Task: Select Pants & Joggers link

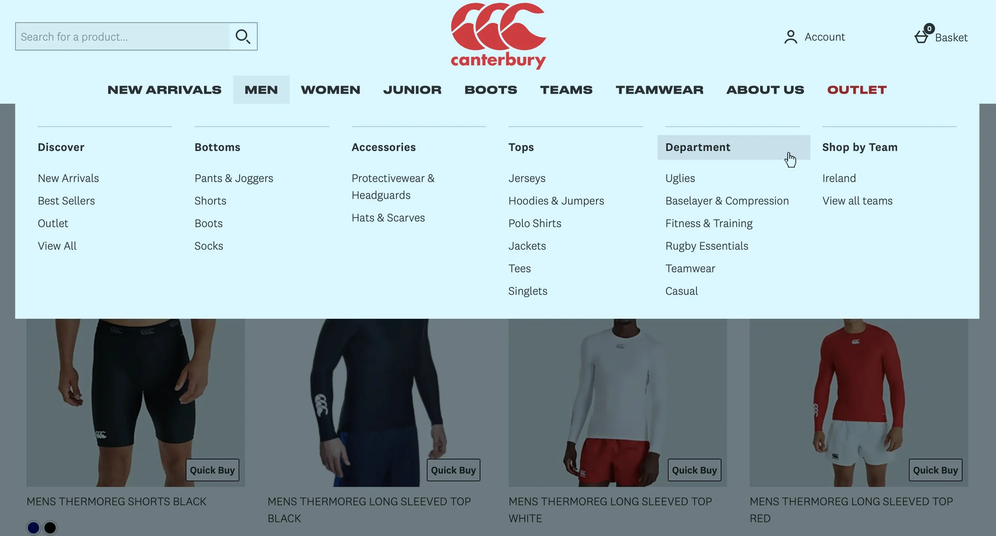Action: click(x=234, y=178)
